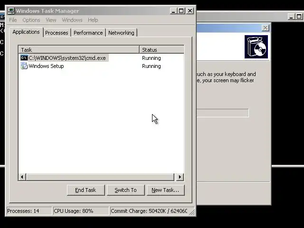Click the Windows Setup CD box graphic
Screen dimensions: 304x228
pyautogui.click(x=256, y=47)
